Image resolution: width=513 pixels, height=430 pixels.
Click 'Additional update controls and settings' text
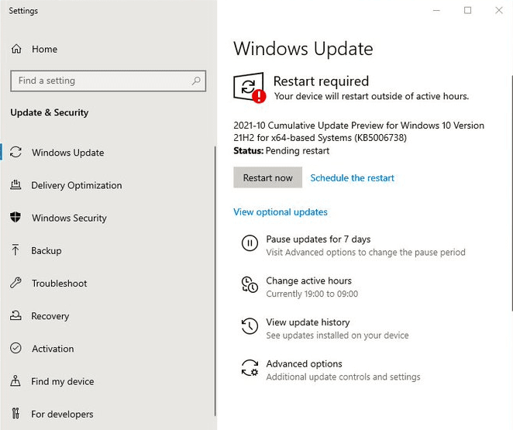point(343,377)
